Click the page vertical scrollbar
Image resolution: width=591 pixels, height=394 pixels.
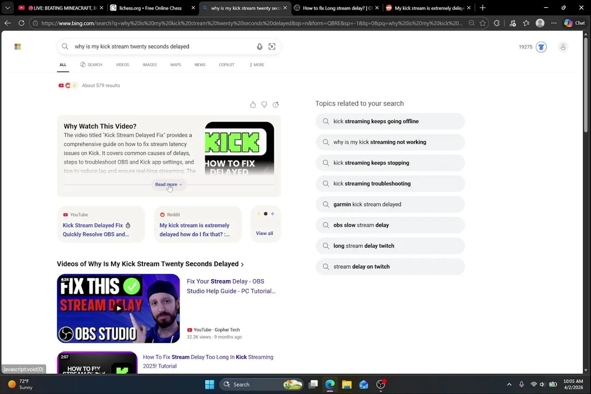point(586,85)
